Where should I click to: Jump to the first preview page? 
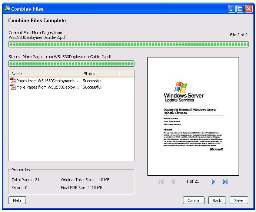161,182
